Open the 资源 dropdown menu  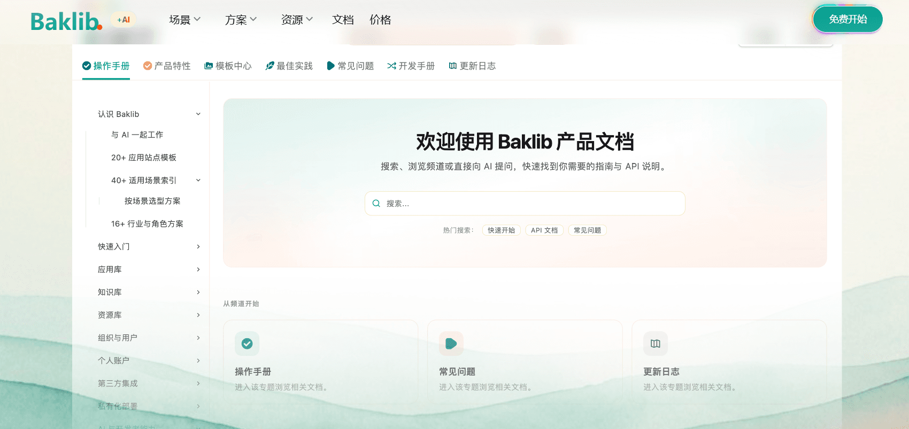coord(297,20)
